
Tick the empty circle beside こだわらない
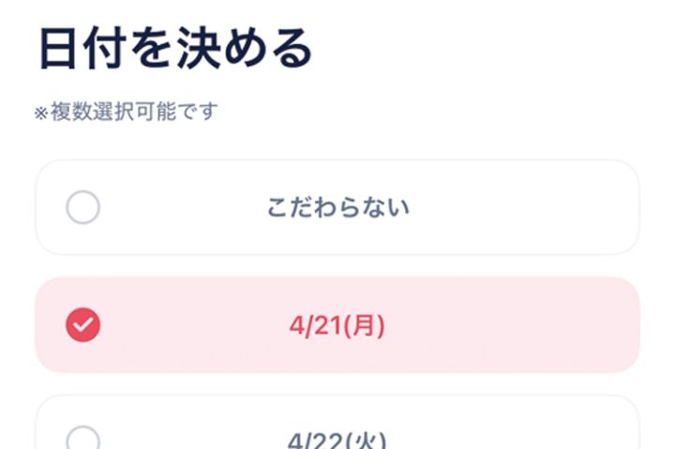(83, 207)
